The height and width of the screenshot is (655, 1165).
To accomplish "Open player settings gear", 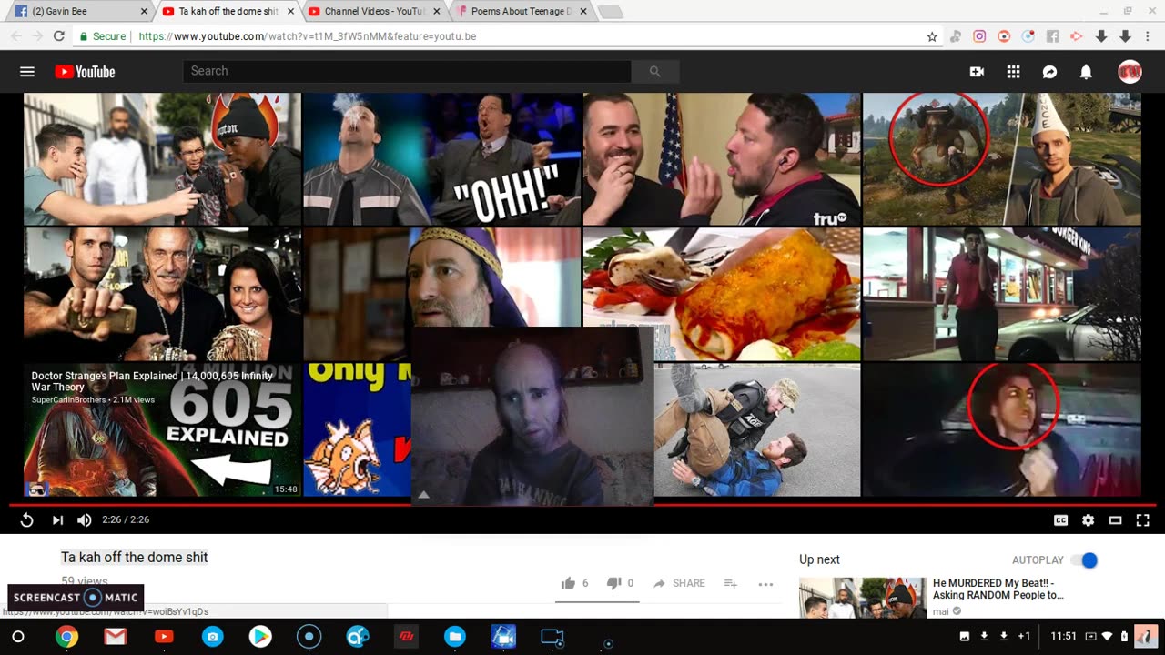I will coord(1088,520).
